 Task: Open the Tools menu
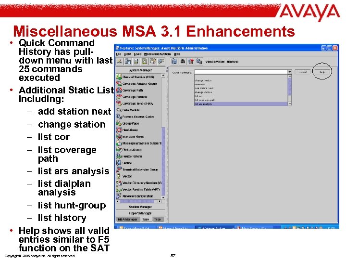(x=137, y=54)
